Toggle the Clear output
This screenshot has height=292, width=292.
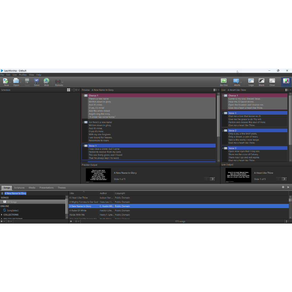[272, 81]
